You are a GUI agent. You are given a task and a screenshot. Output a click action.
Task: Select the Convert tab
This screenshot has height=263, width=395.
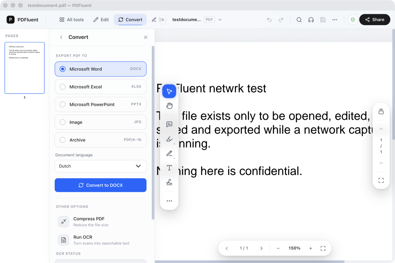(x=130, y=20)
